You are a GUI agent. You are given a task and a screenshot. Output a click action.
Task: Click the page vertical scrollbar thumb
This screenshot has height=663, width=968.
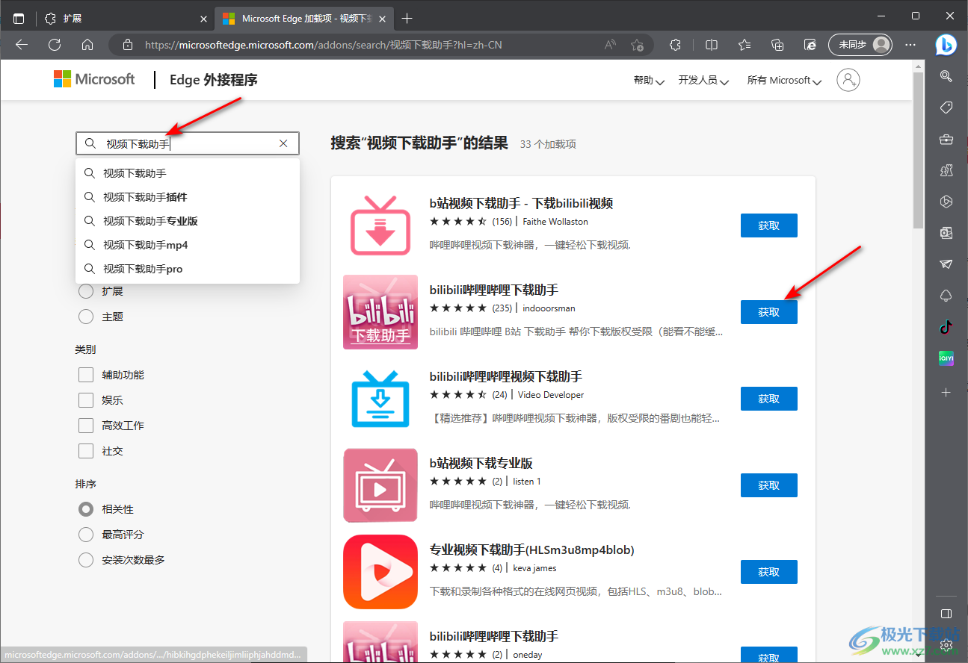pyautogui.click(x=918, y=152)
